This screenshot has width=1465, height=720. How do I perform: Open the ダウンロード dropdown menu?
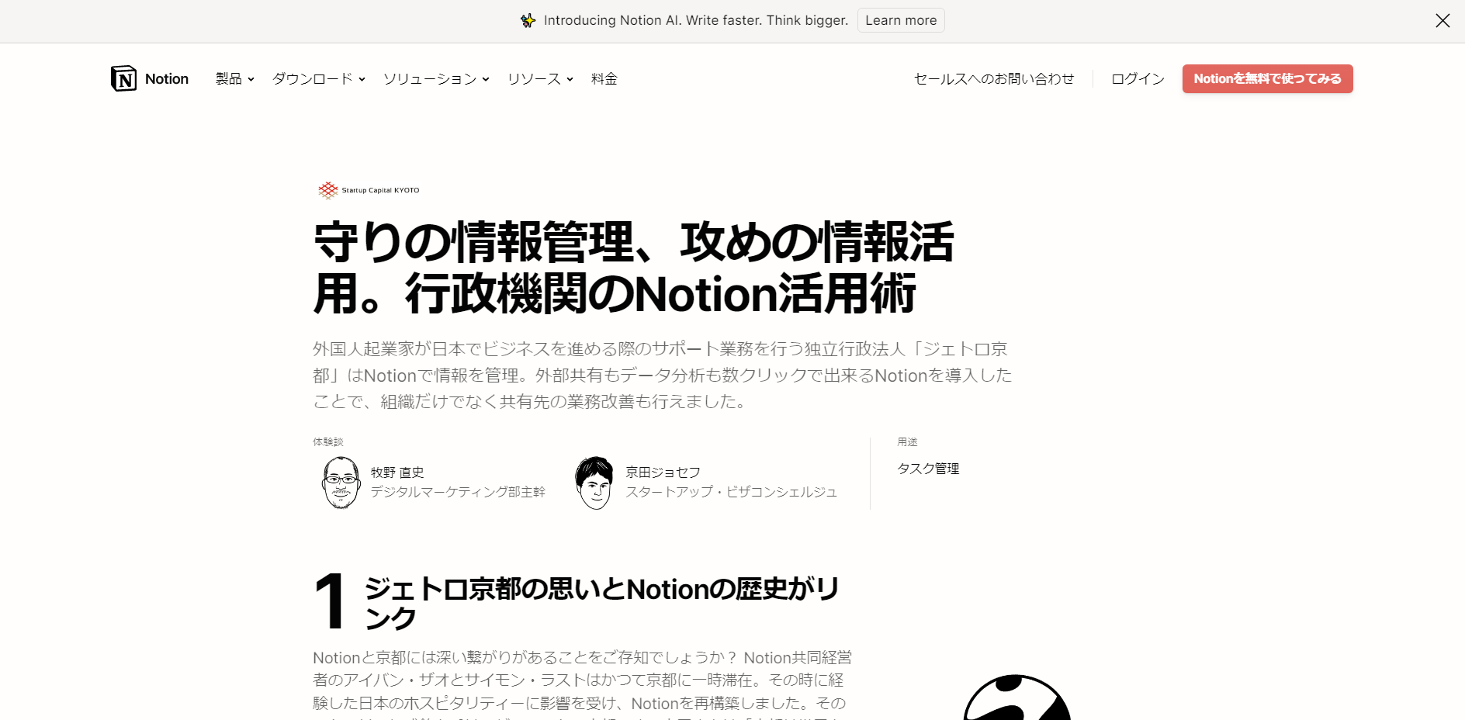pyautogui.click(x=319, y=78)
